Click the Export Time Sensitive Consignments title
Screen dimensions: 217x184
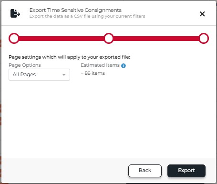[75, 10]
